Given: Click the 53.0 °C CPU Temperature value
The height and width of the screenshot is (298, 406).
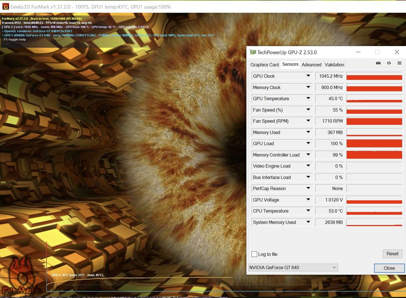Looking at the screenshot, I should coord(330,211).
